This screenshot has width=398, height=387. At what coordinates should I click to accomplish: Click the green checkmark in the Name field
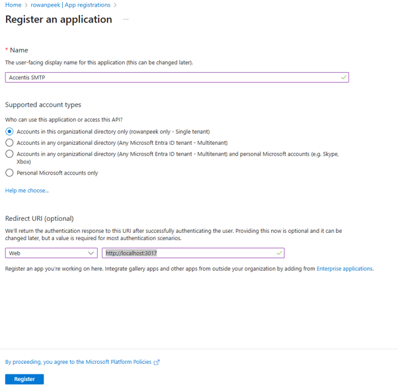click(344, 77)
